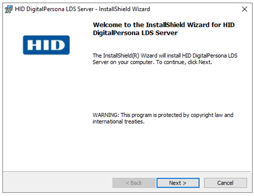Click the blue HID logo
The image size is (254, 196).
pyautogui.click(x=46, y=45)
